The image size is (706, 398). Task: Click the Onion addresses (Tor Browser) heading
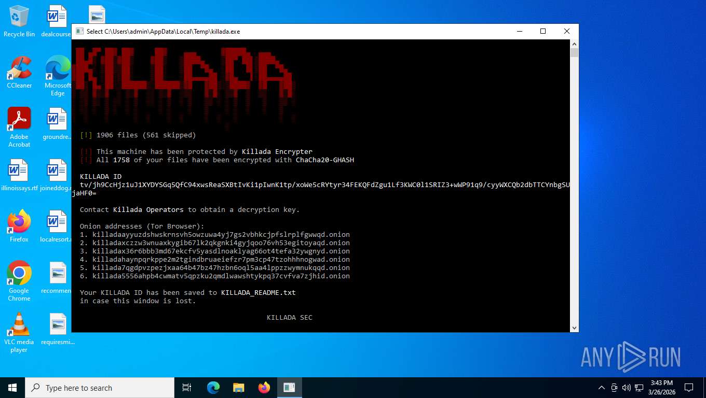[142, 226]
